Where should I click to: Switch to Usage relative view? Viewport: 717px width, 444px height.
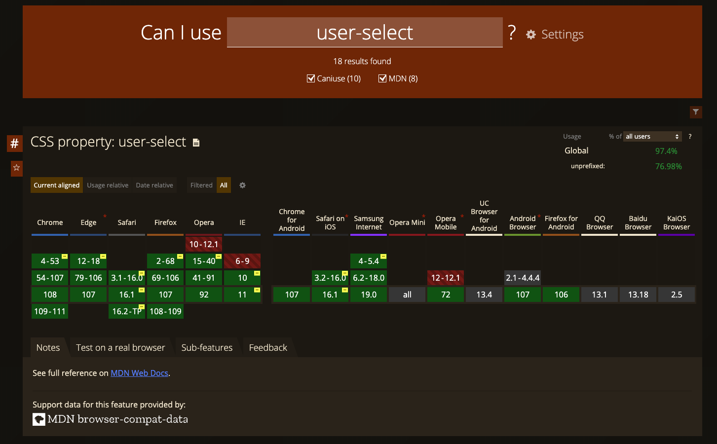click(108, 185)
